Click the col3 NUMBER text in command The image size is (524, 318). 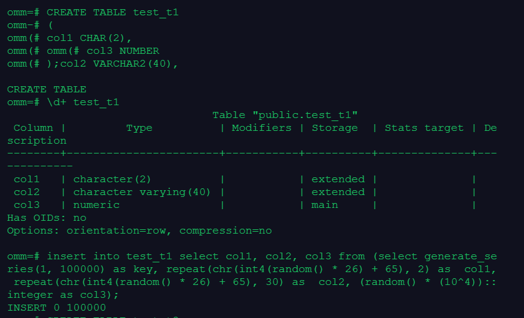(x=123, y=51)
